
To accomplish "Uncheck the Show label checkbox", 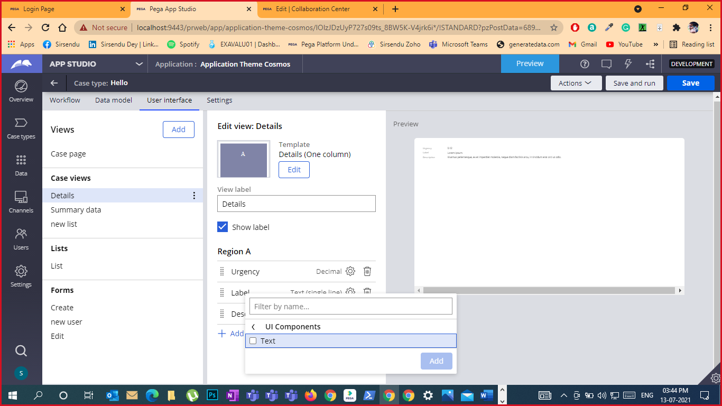I will (x=222, y=227).
